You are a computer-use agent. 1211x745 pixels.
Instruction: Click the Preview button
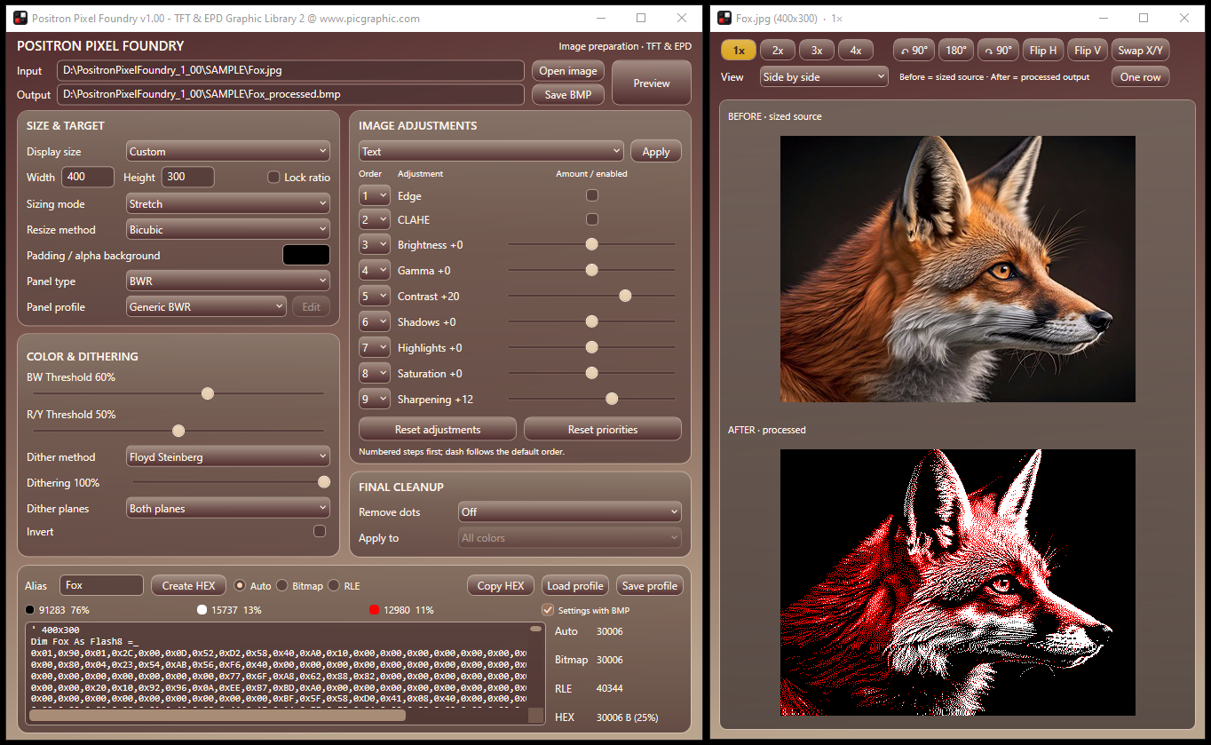652,83
